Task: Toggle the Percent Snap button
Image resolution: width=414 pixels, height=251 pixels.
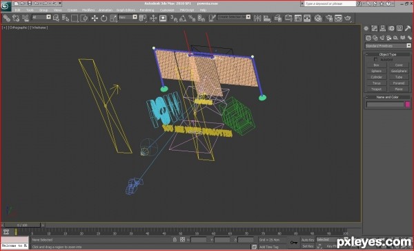Action: coord(192,18)
